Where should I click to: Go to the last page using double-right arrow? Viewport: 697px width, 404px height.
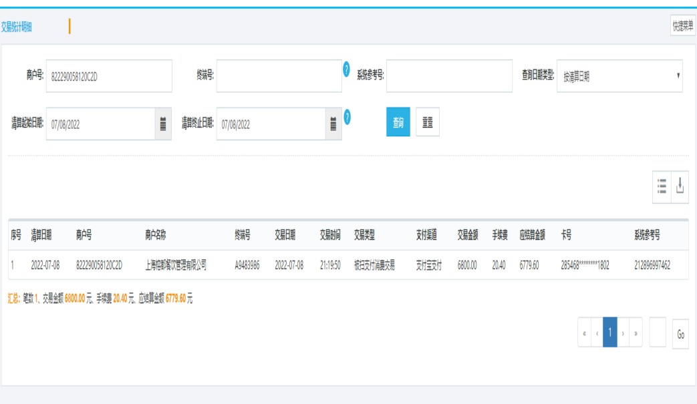(635, 333)
